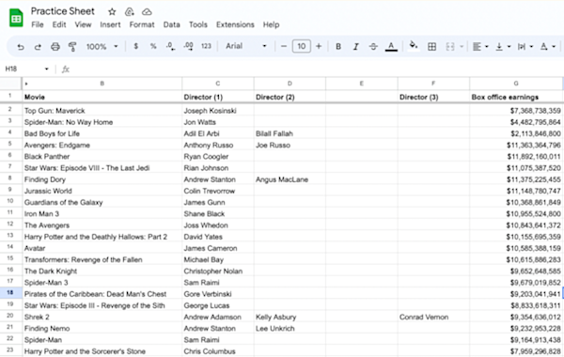This screenshot has height=357, width=564.
Task: Print the spreadsheet
Action: pos(55,46)
